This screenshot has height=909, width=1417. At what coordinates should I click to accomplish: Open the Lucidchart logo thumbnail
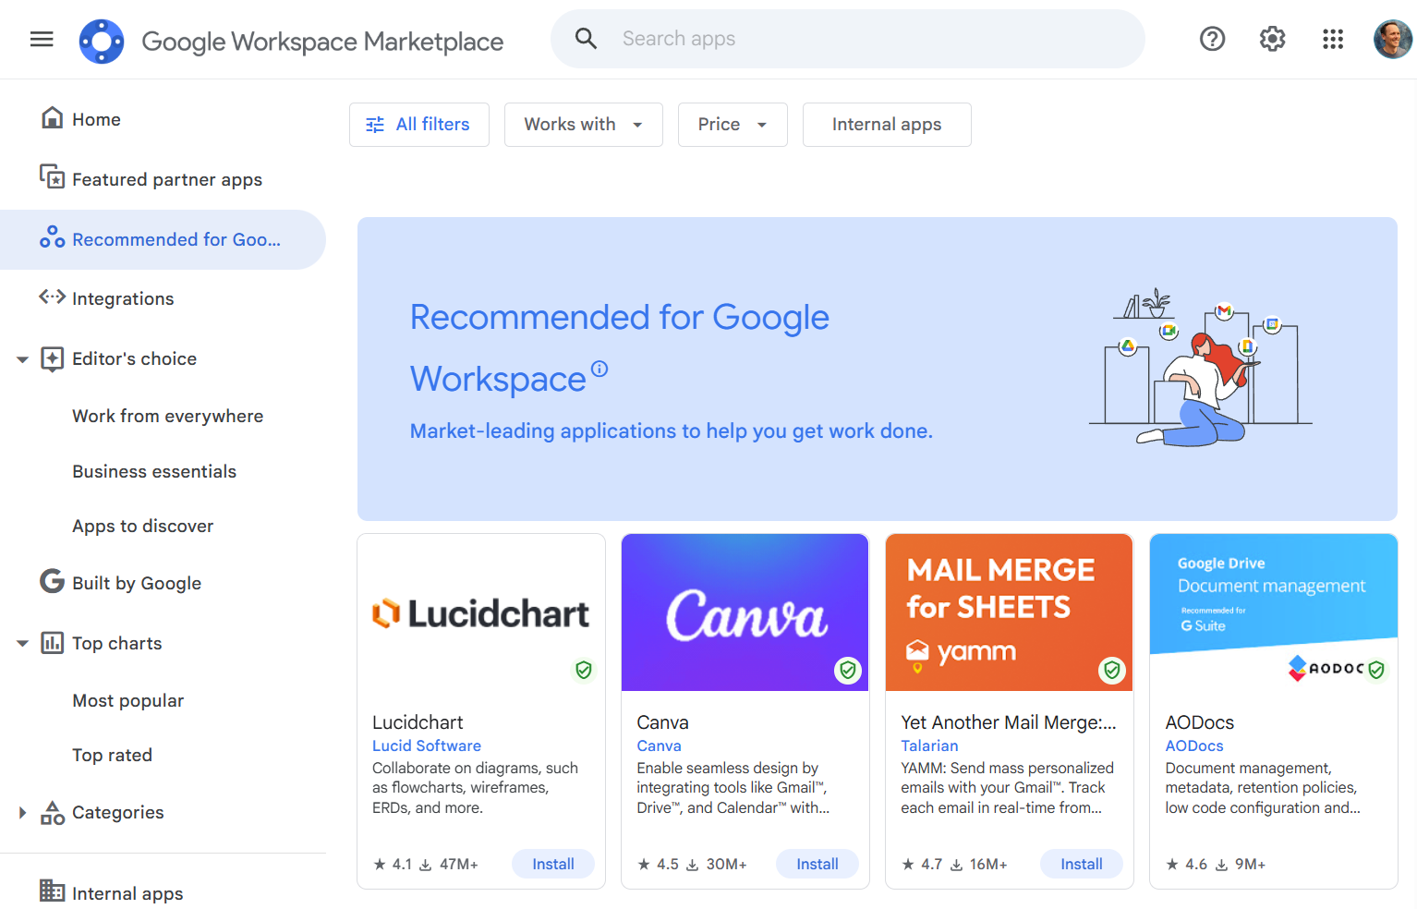(x=481, y=612)
